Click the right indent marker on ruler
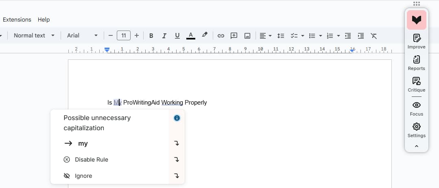The height and width of the screenshot is (188, 439). (352, 50)
